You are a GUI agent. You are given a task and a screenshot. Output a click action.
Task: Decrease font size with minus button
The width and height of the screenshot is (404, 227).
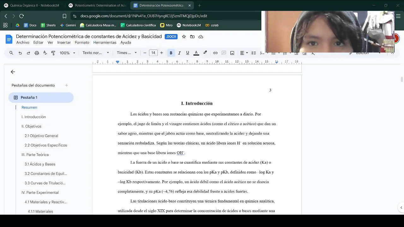coord(145,53)
